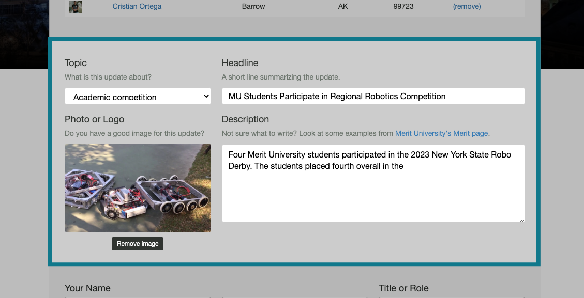Place the cursor inside the Description textarea

coord(372,183)
